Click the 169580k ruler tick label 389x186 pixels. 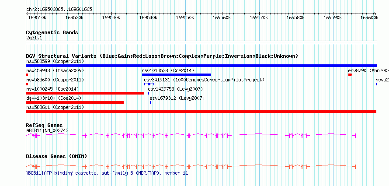coord(296,18)
